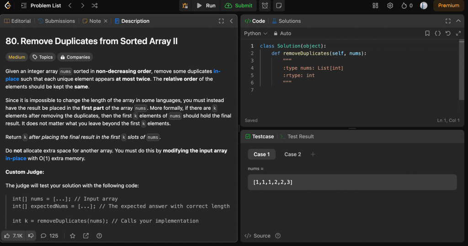Shuffle to a random problem
The width and height of the screenshot is (468, 246).
tap(94, 5)
